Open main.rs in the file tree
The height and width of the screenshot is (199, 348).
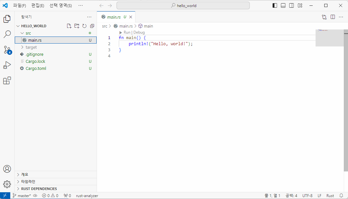tap(56, 40)
